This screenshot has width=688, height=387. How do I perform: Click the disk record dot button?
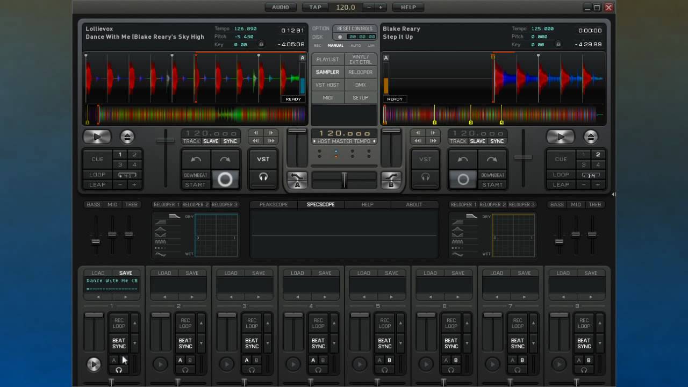pyautogui.click(x=340, y=37)
